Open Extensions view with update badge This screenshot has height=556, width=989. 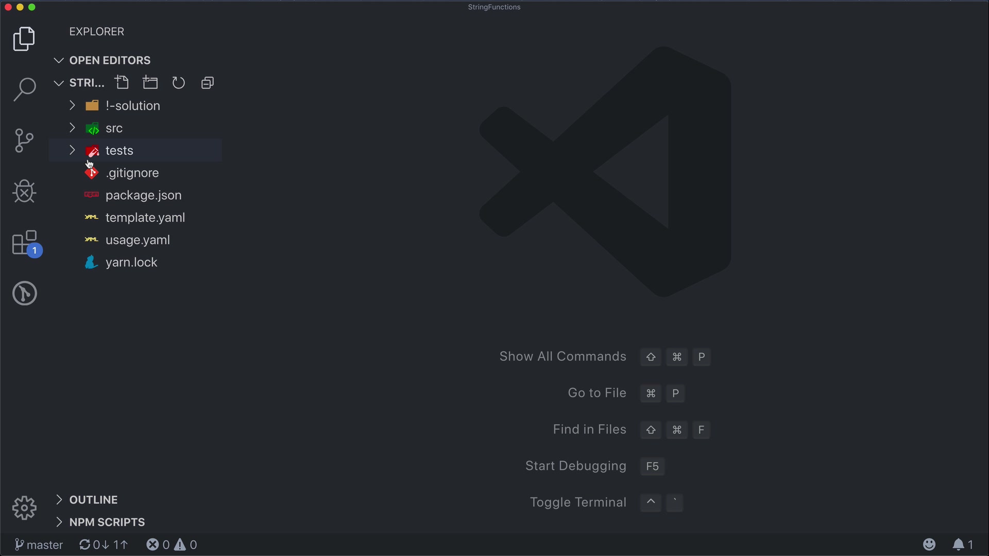[25, 242]
